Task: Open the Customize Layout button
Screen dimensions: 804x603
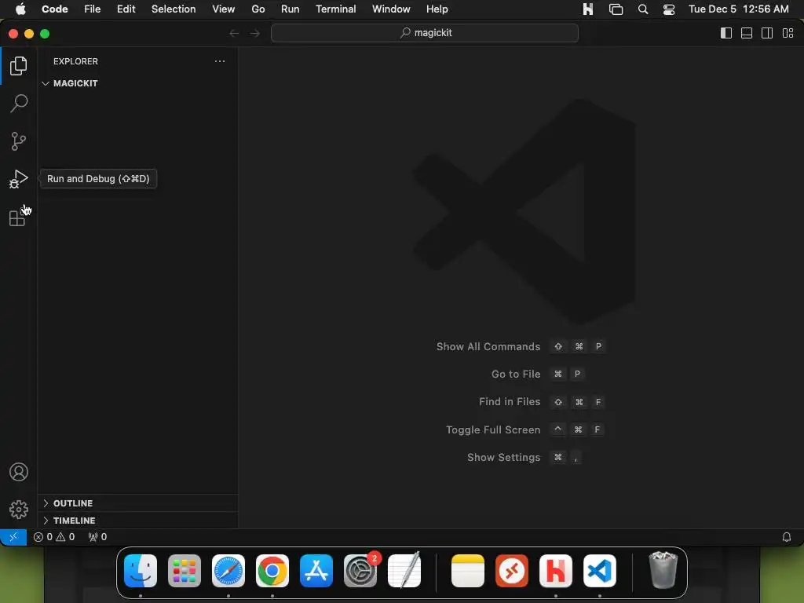Action: point(788,33)
